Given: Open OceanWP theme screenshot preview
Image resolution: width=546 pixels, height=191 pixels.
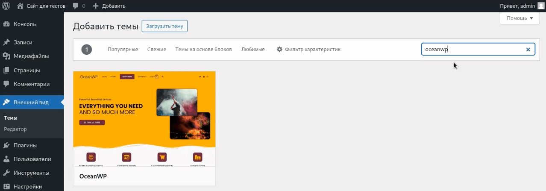Looking at the screenshot, I should click(144, 119).
